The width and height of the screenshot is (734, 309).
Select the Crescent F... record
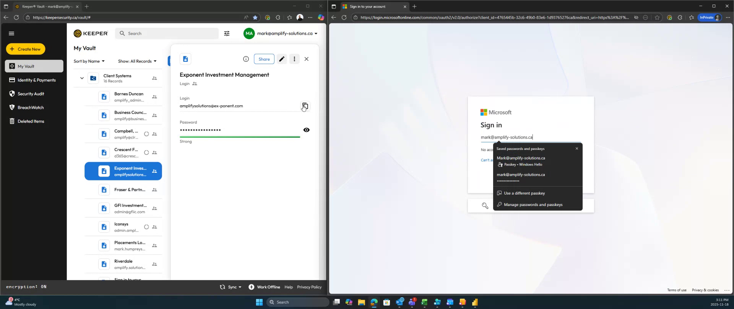(123, 153)
